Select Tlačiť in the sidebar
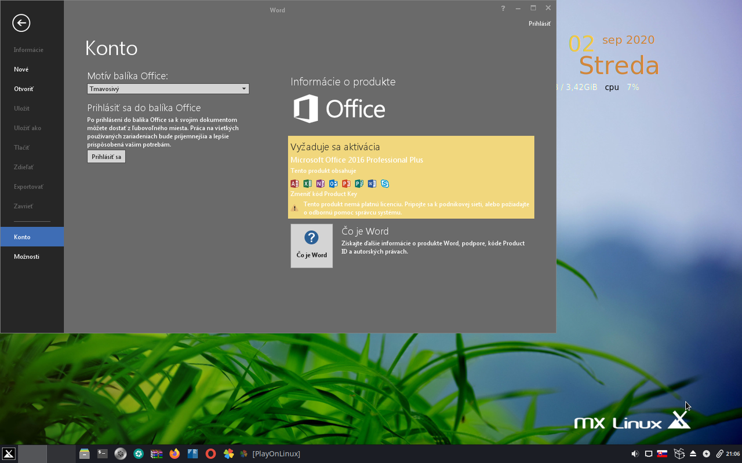The height and width of the screenshot is (463, 742). point(32,148)
